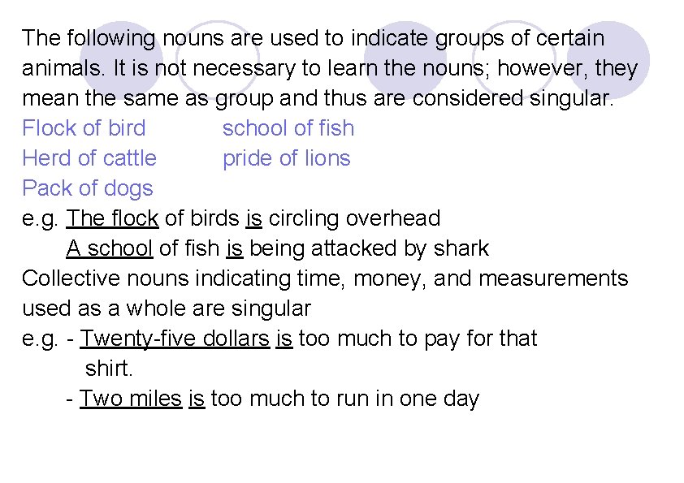Click underlined "A school" phrase
This screenshot has height=483, width=684.
click(110, 248)
